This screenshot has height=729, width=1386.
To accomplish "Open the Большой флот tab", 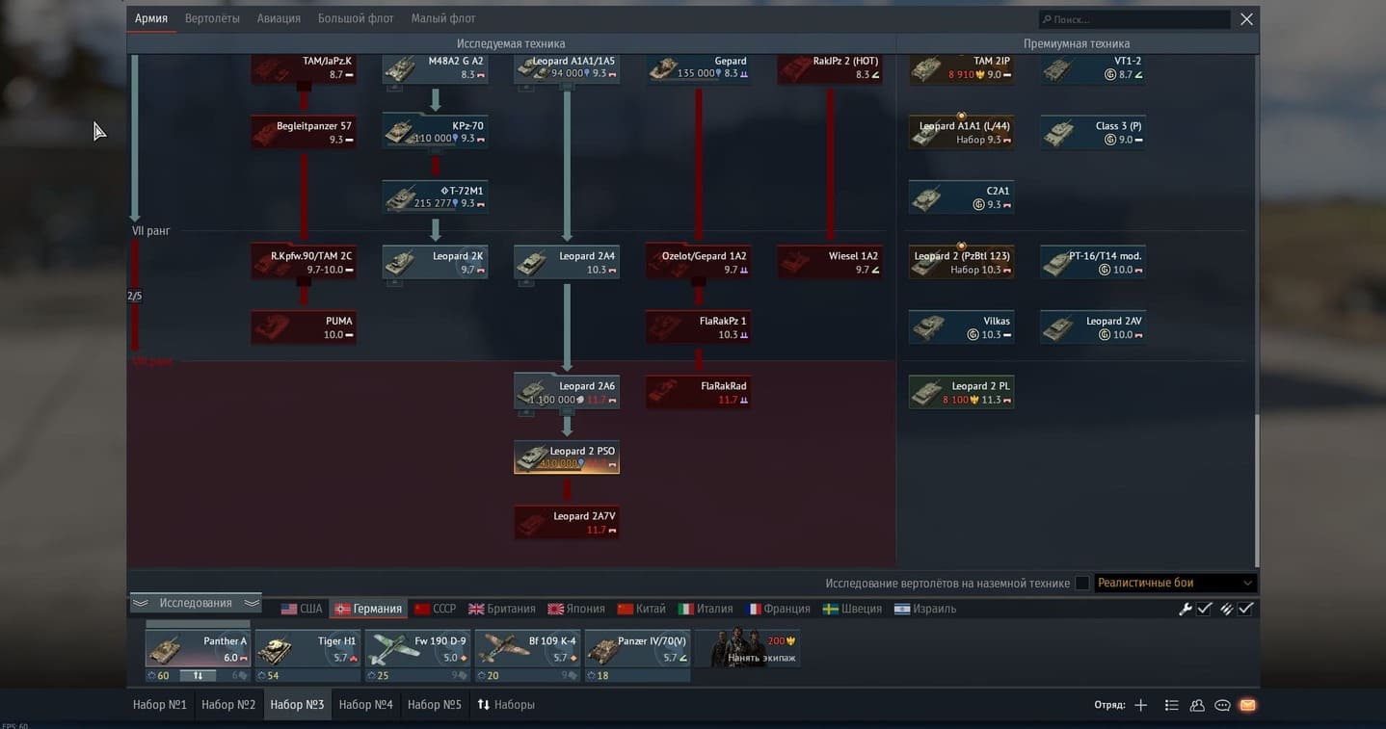I will click(356, 18).
